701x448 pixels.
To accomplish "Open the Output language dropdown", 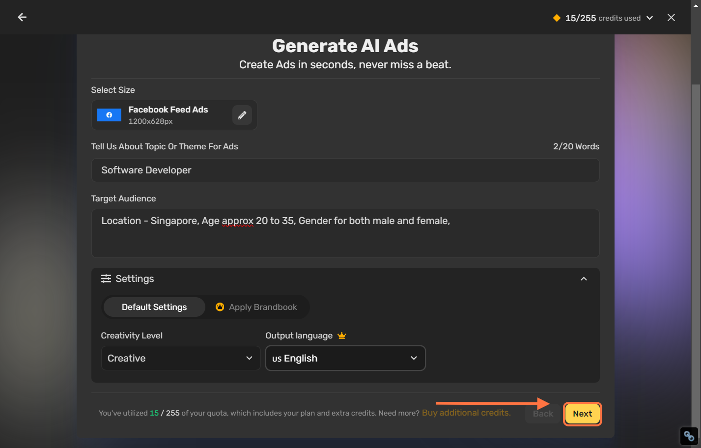I will tap(345, 358).
